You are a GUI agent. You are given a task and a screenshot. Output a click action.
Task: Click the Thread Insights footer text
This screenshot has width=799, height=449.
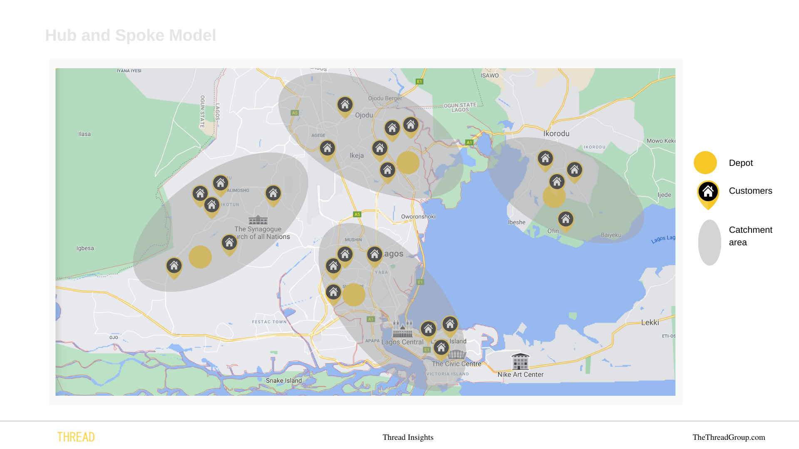[408, 437]
